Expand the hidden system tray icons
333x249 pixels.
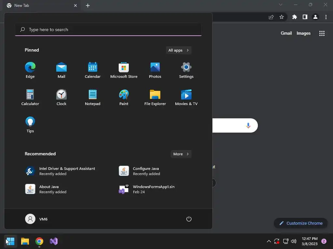[269, 241]
